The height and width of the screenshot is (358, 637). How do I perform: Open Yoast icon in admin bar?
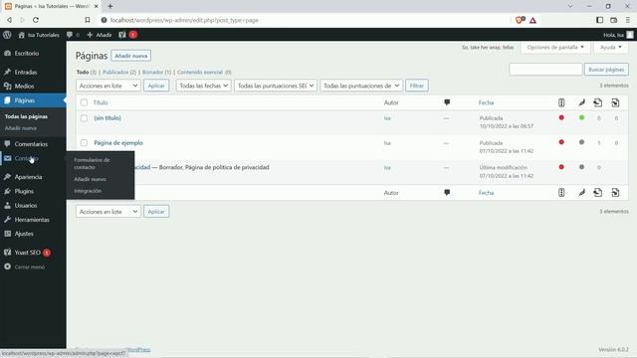coord(122,35)
